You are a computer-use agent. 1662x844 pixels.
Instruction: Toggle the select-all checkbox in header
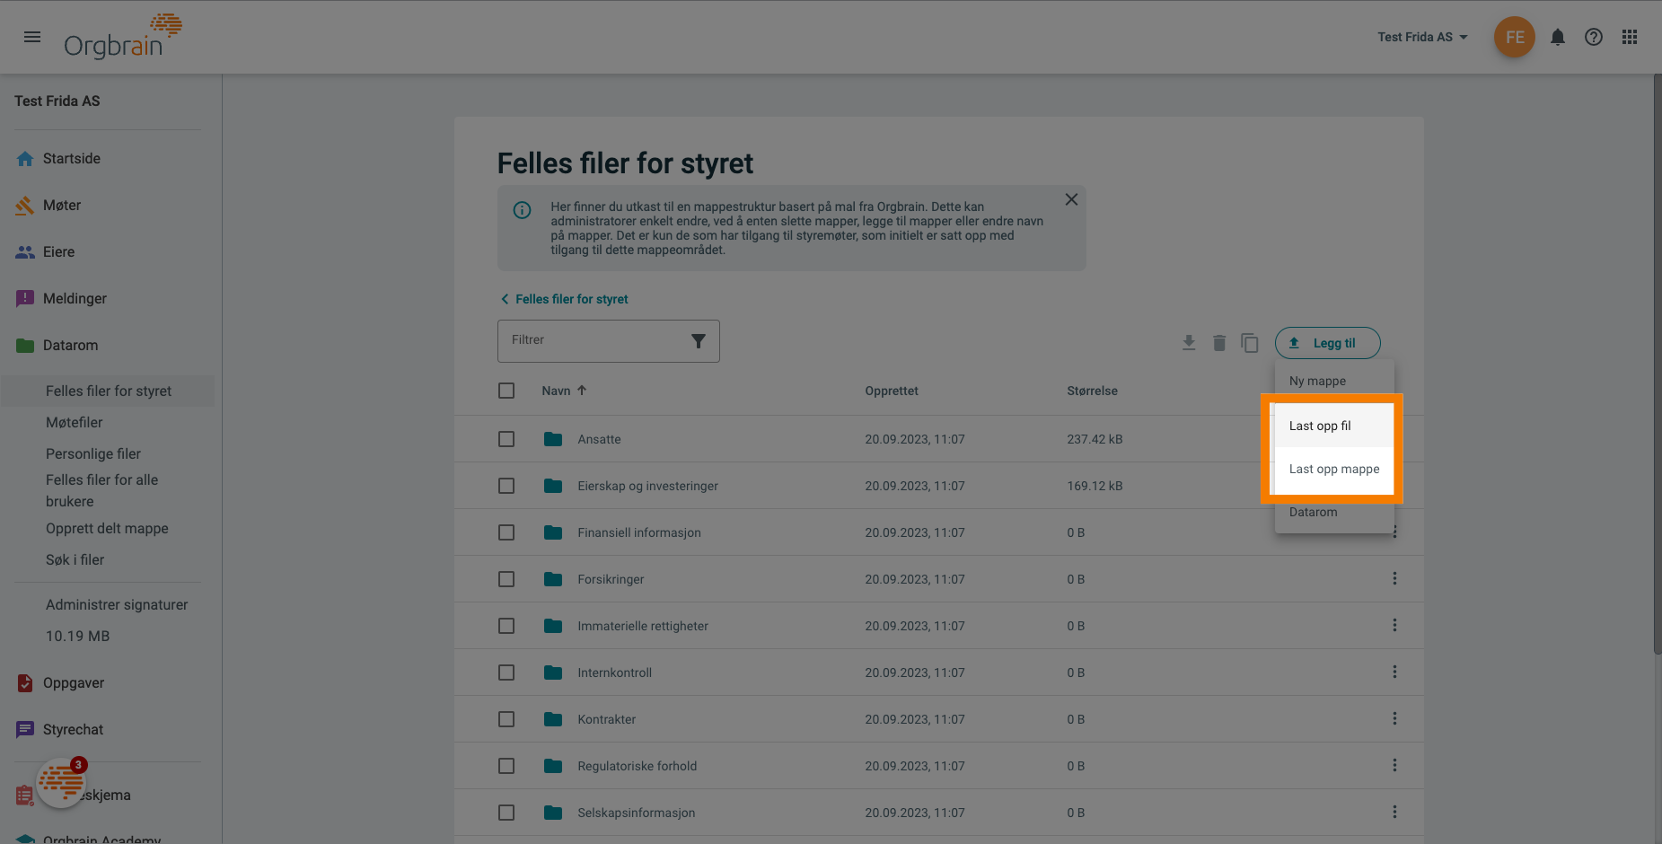coord(506,391)
